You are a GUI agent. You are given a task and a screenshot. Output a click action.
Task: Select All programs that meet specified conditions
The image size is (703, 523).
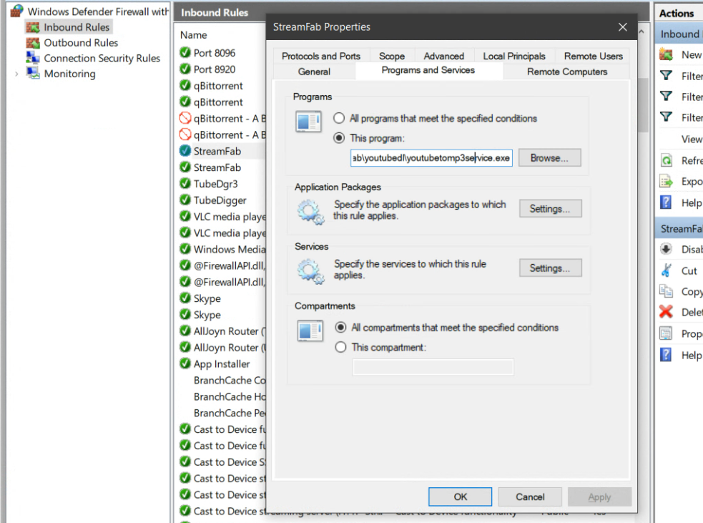click(x=339, y=119)
